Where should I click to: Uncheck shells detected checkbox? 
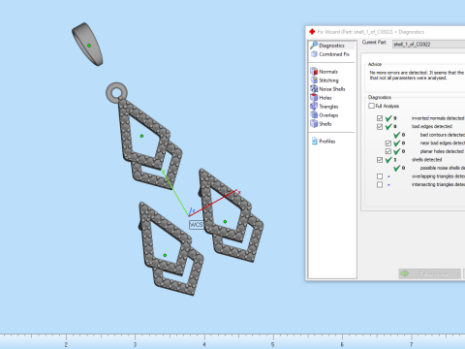380,160
